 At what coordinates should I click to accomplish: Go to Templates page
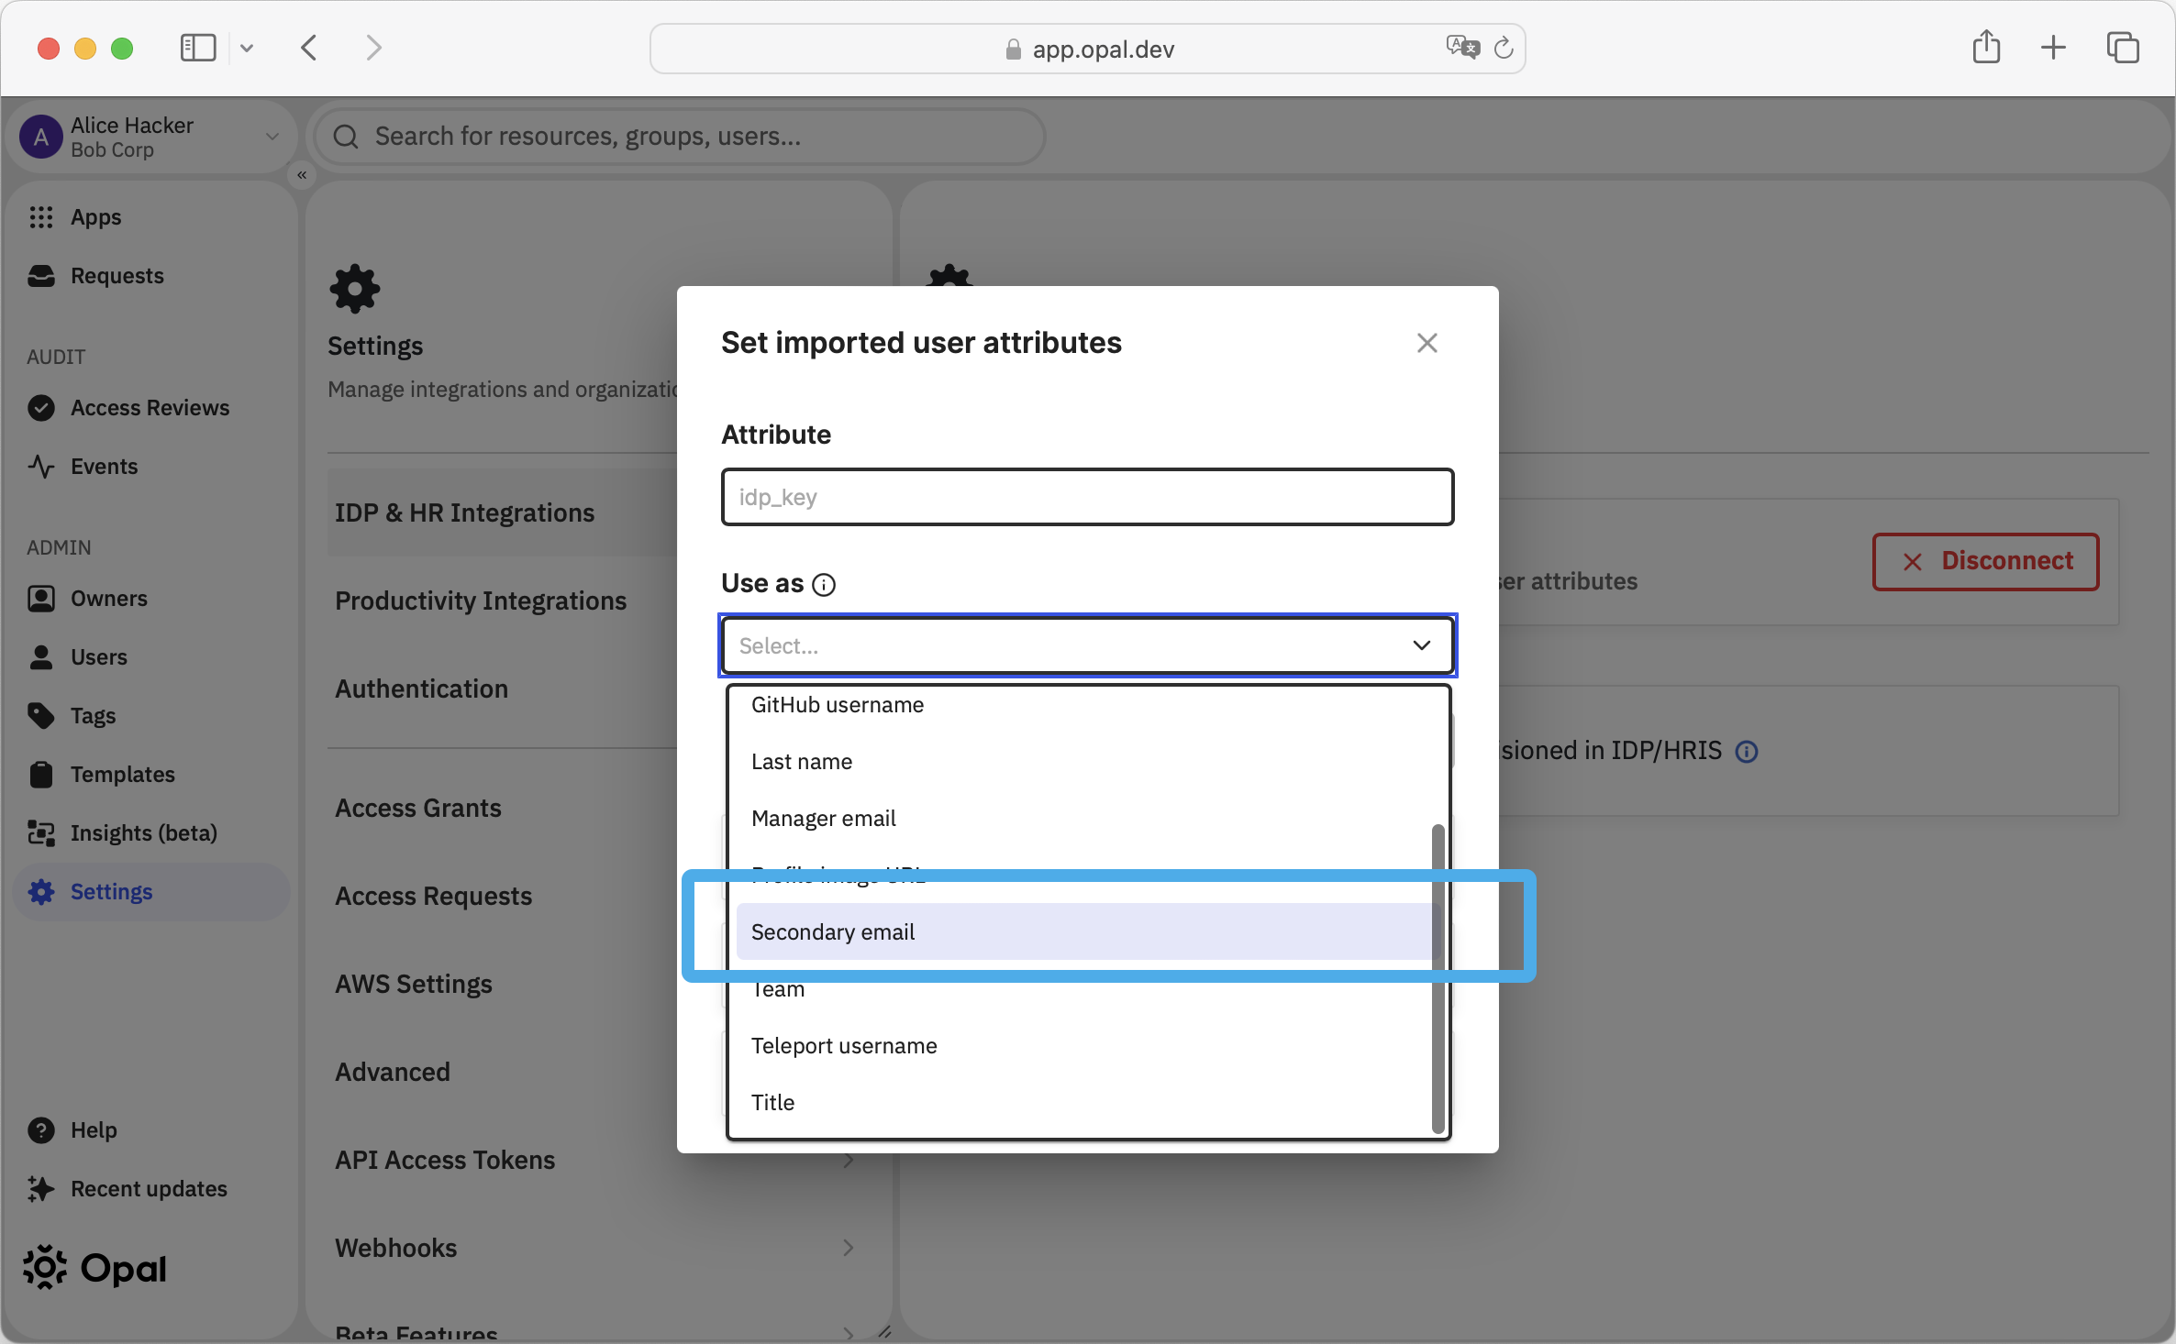click(122, 775)
